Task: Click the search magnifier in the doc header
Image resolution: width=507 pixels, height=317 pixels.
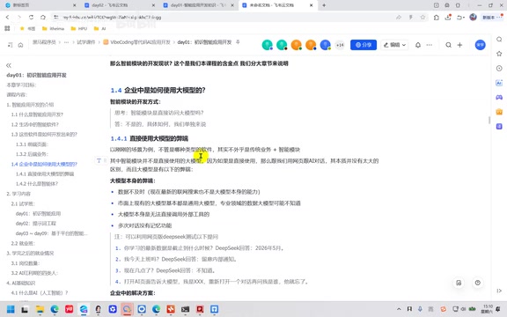Action: tap(448, 45)
